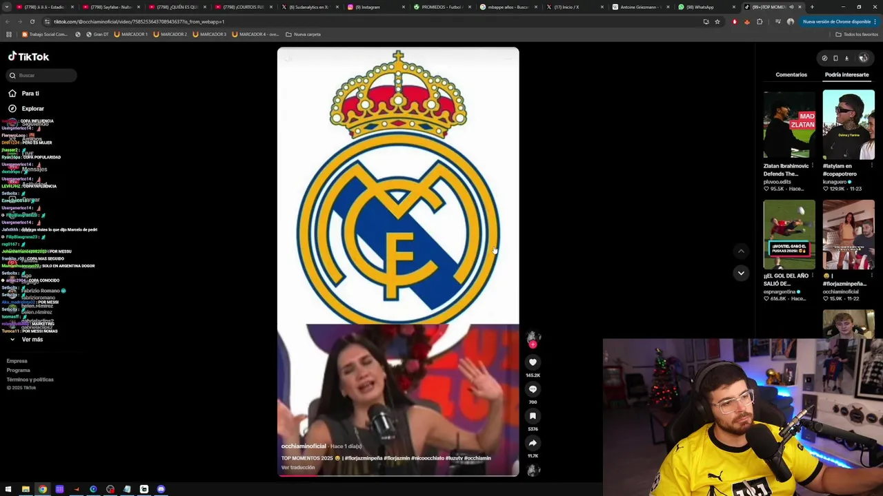883x496 pixels.
Task: Like the video with the heart icon
Action: (x=533, y=362)
